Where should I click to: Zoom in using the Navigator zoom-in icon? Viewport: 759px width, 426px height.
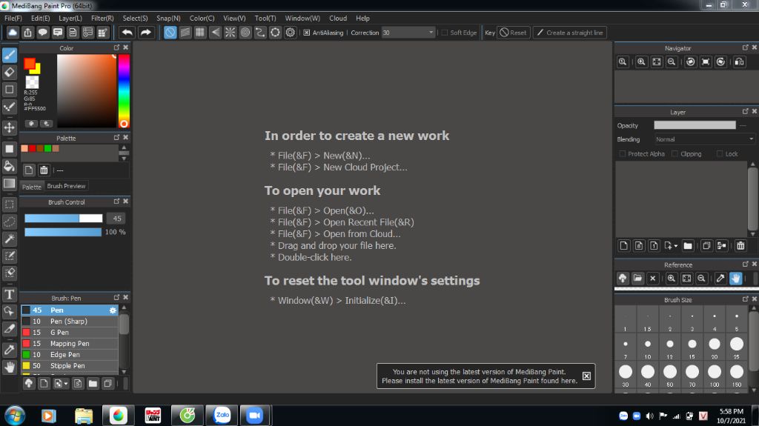641,61
